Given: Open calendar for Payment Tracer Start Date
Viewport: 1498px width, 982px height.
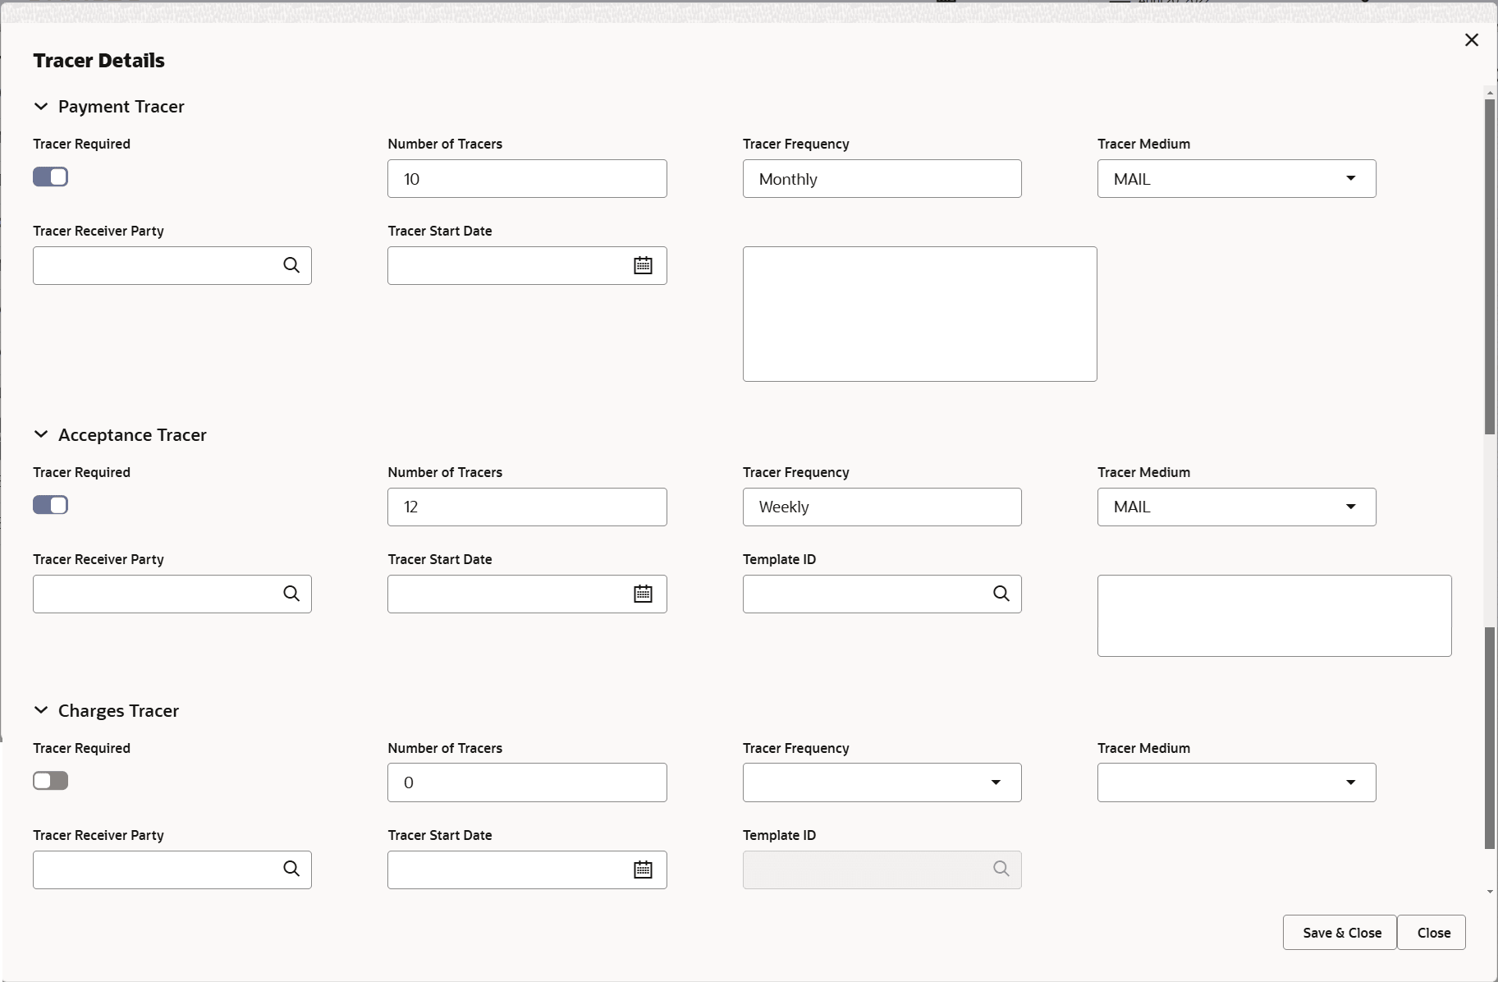Looking at the screenshot, I should 643,265.
